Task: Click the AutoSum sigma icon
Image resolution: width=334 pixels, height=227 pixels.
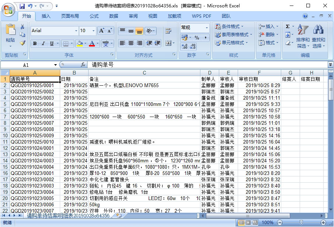Action: tap(287, 27)
